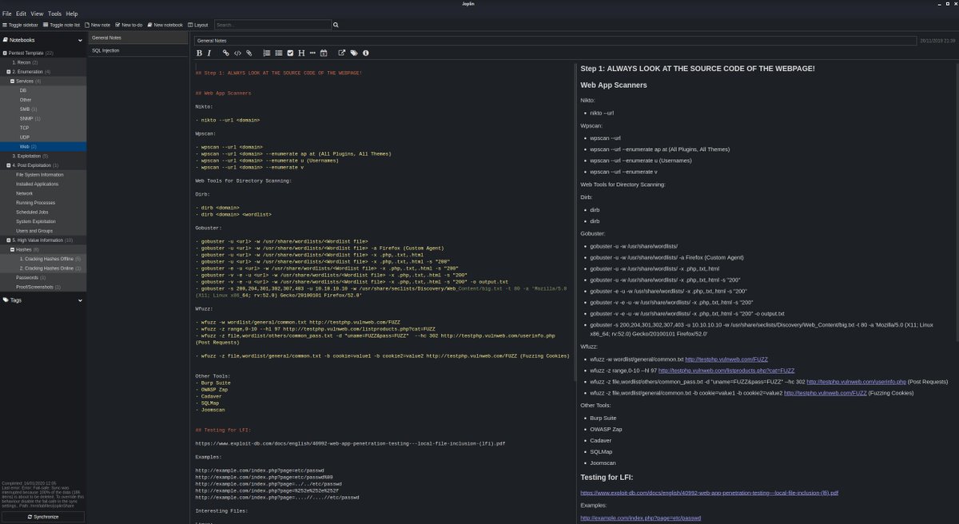Insert a hyperlink using toolbar icon

[x=226, y=53]
